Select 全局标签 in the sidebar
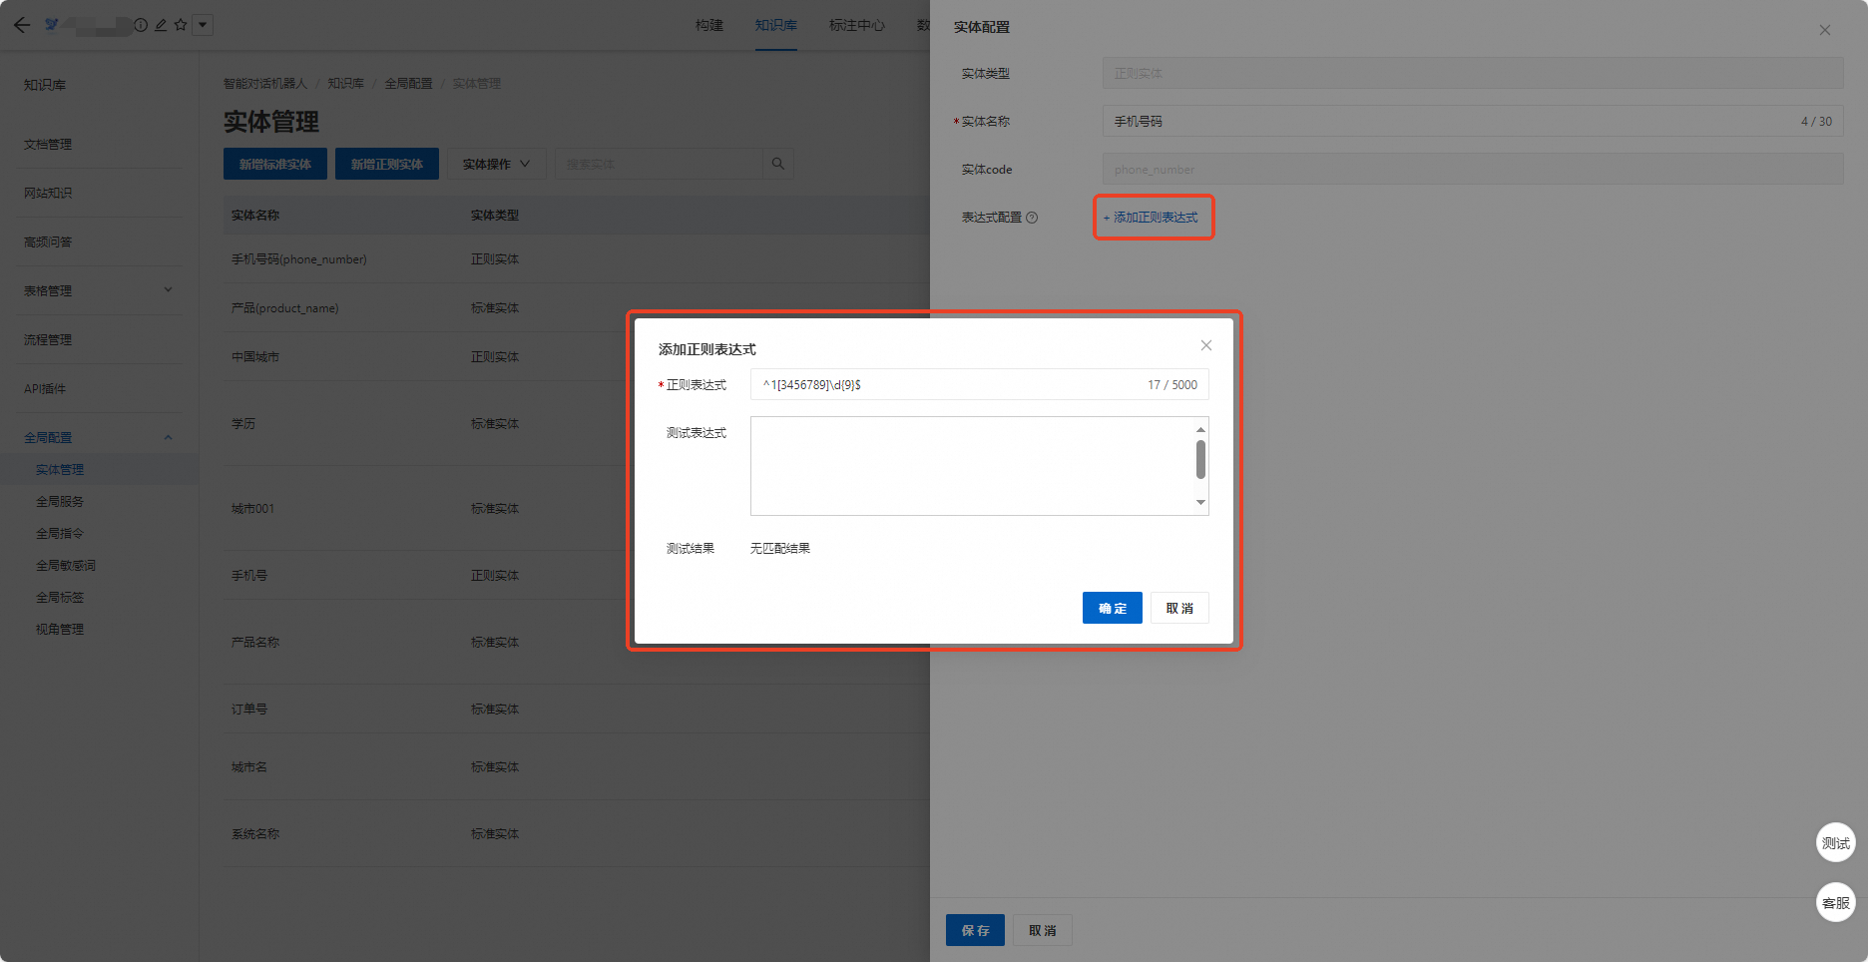The image size is (1868, 962). [x=60, y=597]
